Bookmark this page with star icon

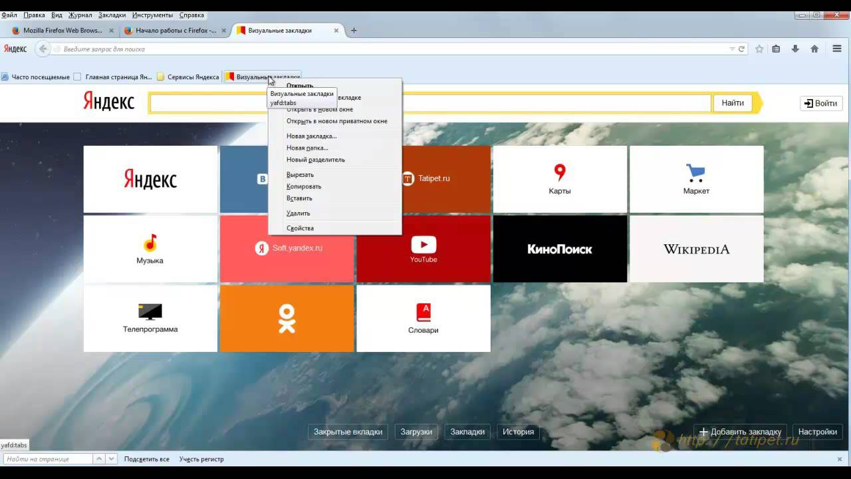coord(759,49)
